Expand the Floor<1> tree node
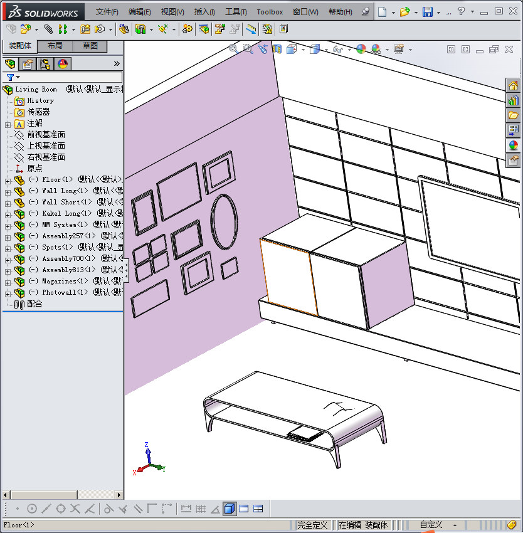Screen dimensions: 523x533 [8, 181]
